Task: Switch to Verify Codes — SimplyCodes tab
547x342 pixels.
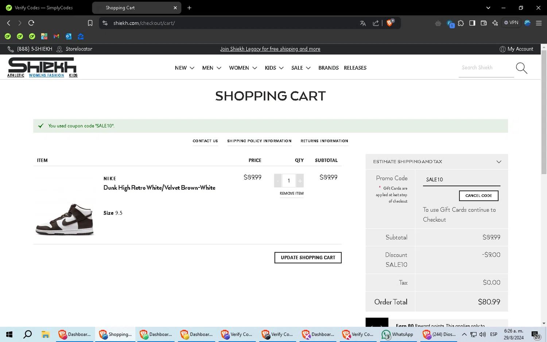Action: tap(44, 8)
